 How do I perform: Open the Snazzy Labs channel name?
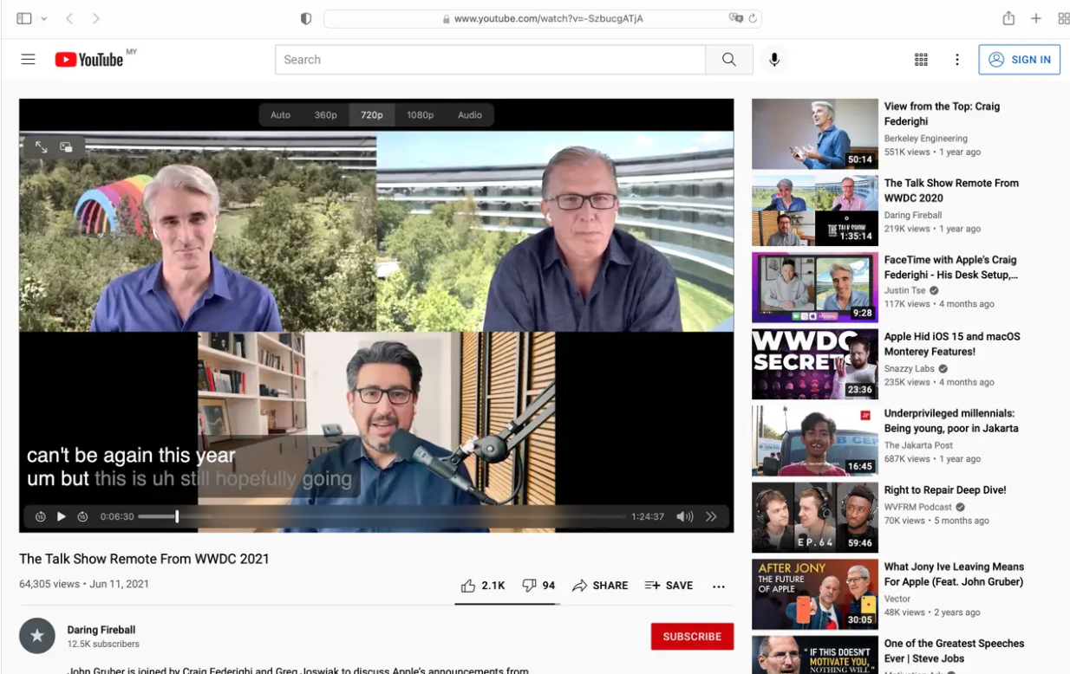(910, 368)
